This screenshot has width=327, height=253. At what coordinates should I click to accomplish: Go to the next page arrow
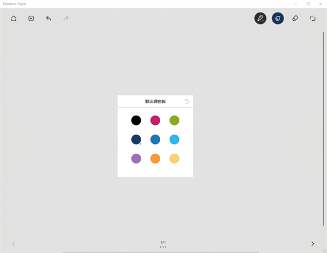(x=313, y=244)
